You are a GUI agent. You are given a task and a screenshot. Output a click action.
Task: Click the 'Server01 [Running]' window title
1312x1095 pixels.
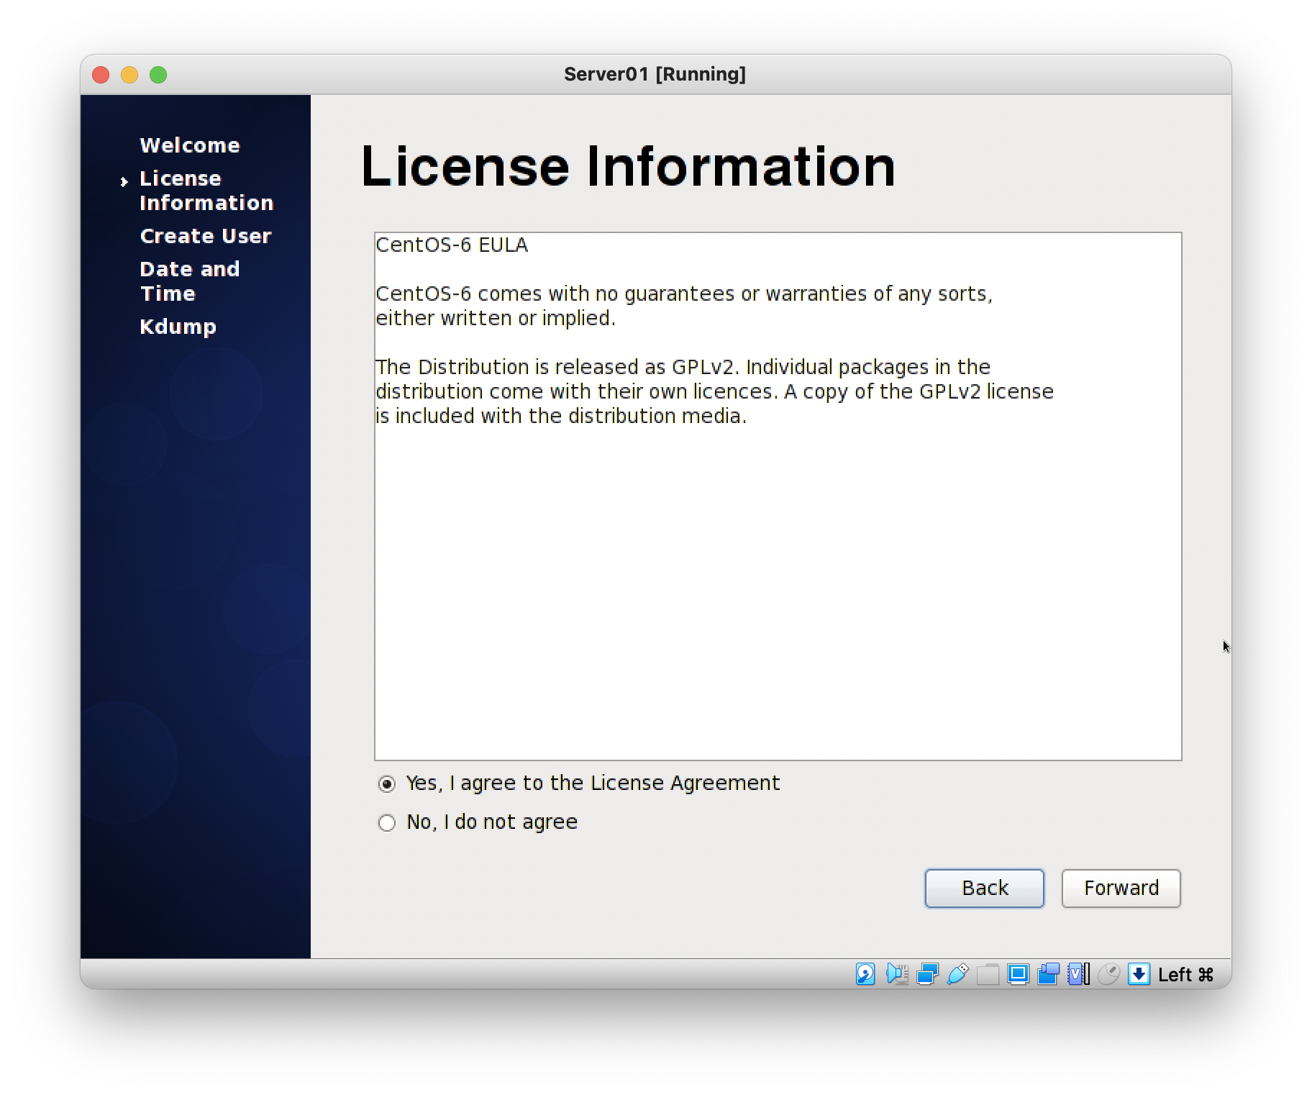pyautogui.click(x=655, y=74)
